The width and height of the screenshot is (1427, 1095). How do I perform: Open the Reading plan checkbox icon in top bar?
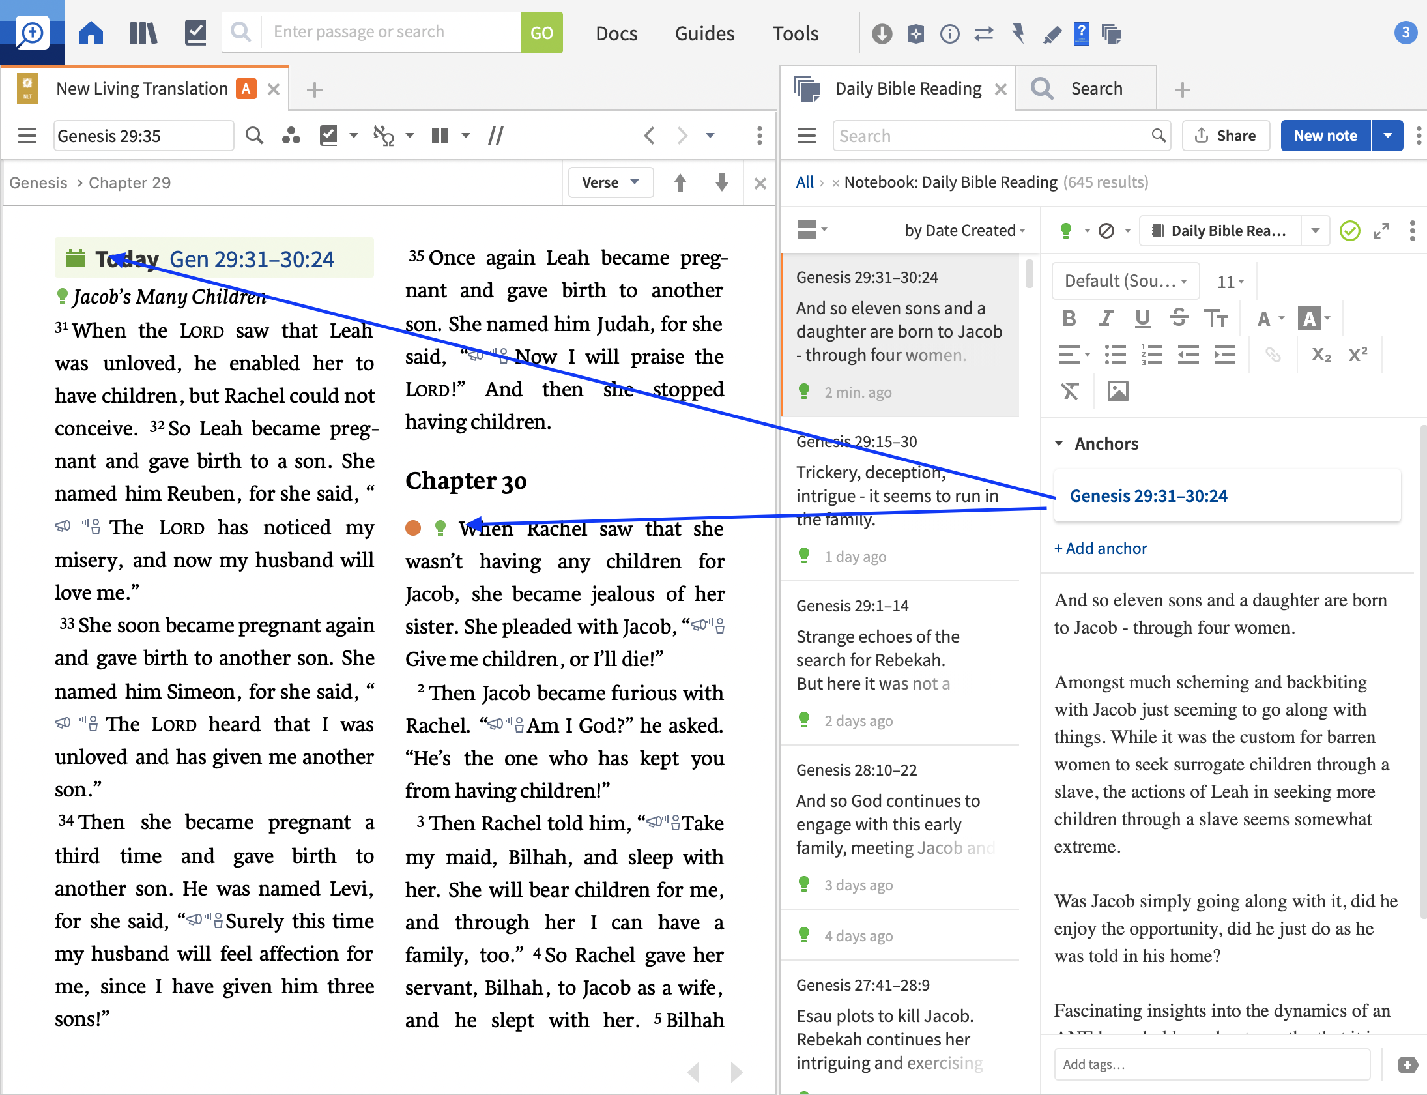pos(195,33)
